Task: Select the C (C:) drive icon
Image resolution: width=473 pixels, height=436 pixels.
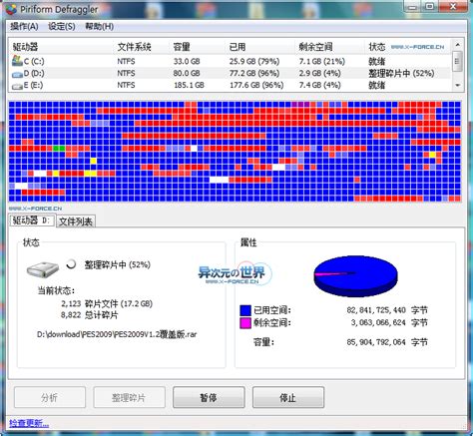Action: click(x=17, y=61)
